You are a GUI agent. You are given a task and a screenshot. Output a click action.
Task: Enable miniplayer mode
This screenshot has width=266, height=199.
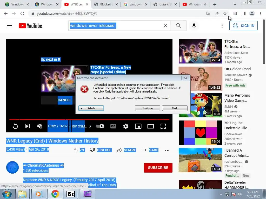[x=138, y=126]
